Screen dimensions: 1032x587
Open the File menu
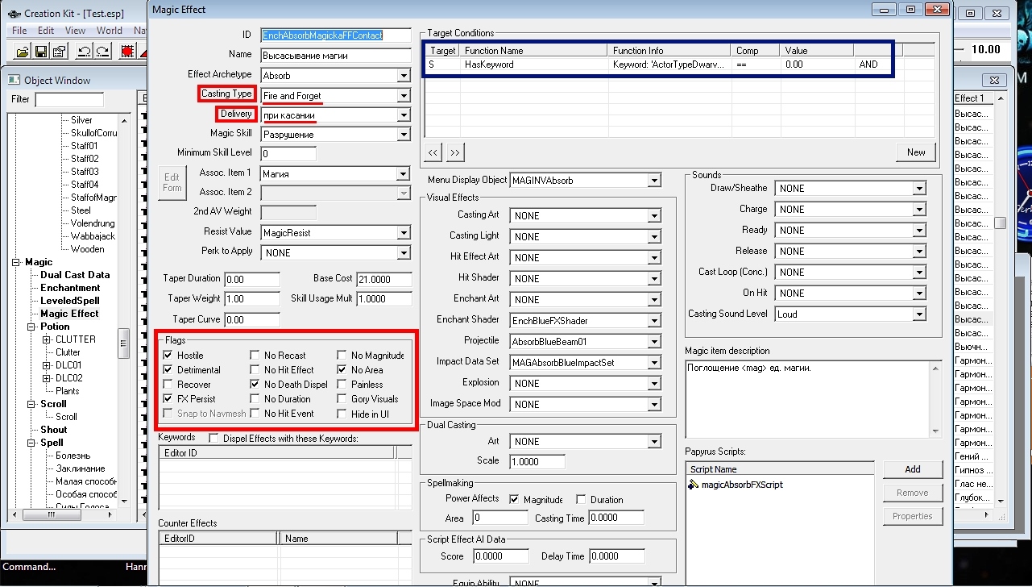tap(19, 31)
